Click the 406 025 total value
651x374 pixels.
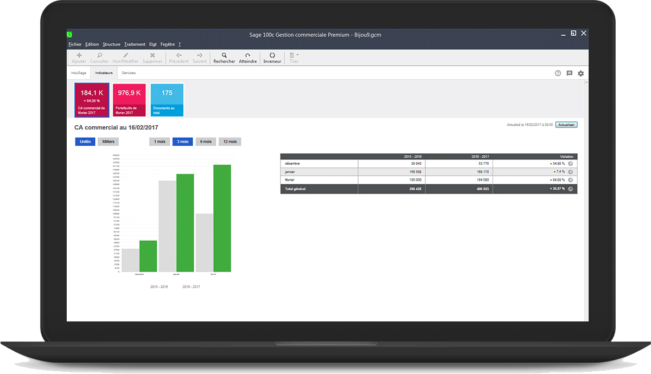click(482, 189)
